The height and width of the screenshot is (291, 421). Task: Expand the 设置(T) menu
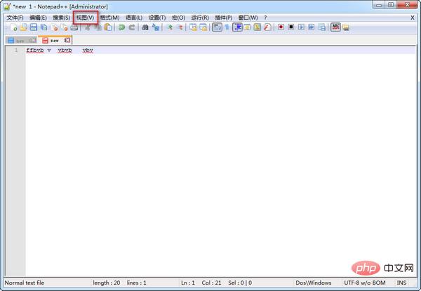157,17
